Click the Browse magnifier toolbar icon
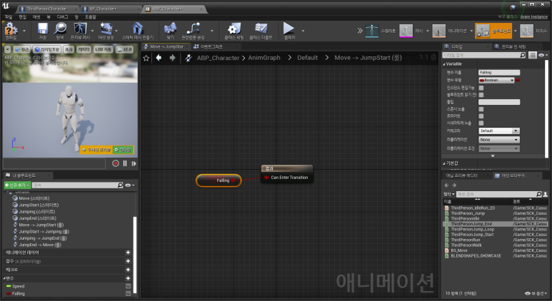Image resolution: width=552 pixels, height=301 pixels. (x=60, y=29)
